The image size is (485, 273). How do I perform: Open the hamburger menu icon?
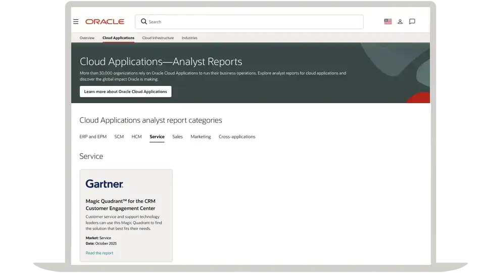point(76,22)
